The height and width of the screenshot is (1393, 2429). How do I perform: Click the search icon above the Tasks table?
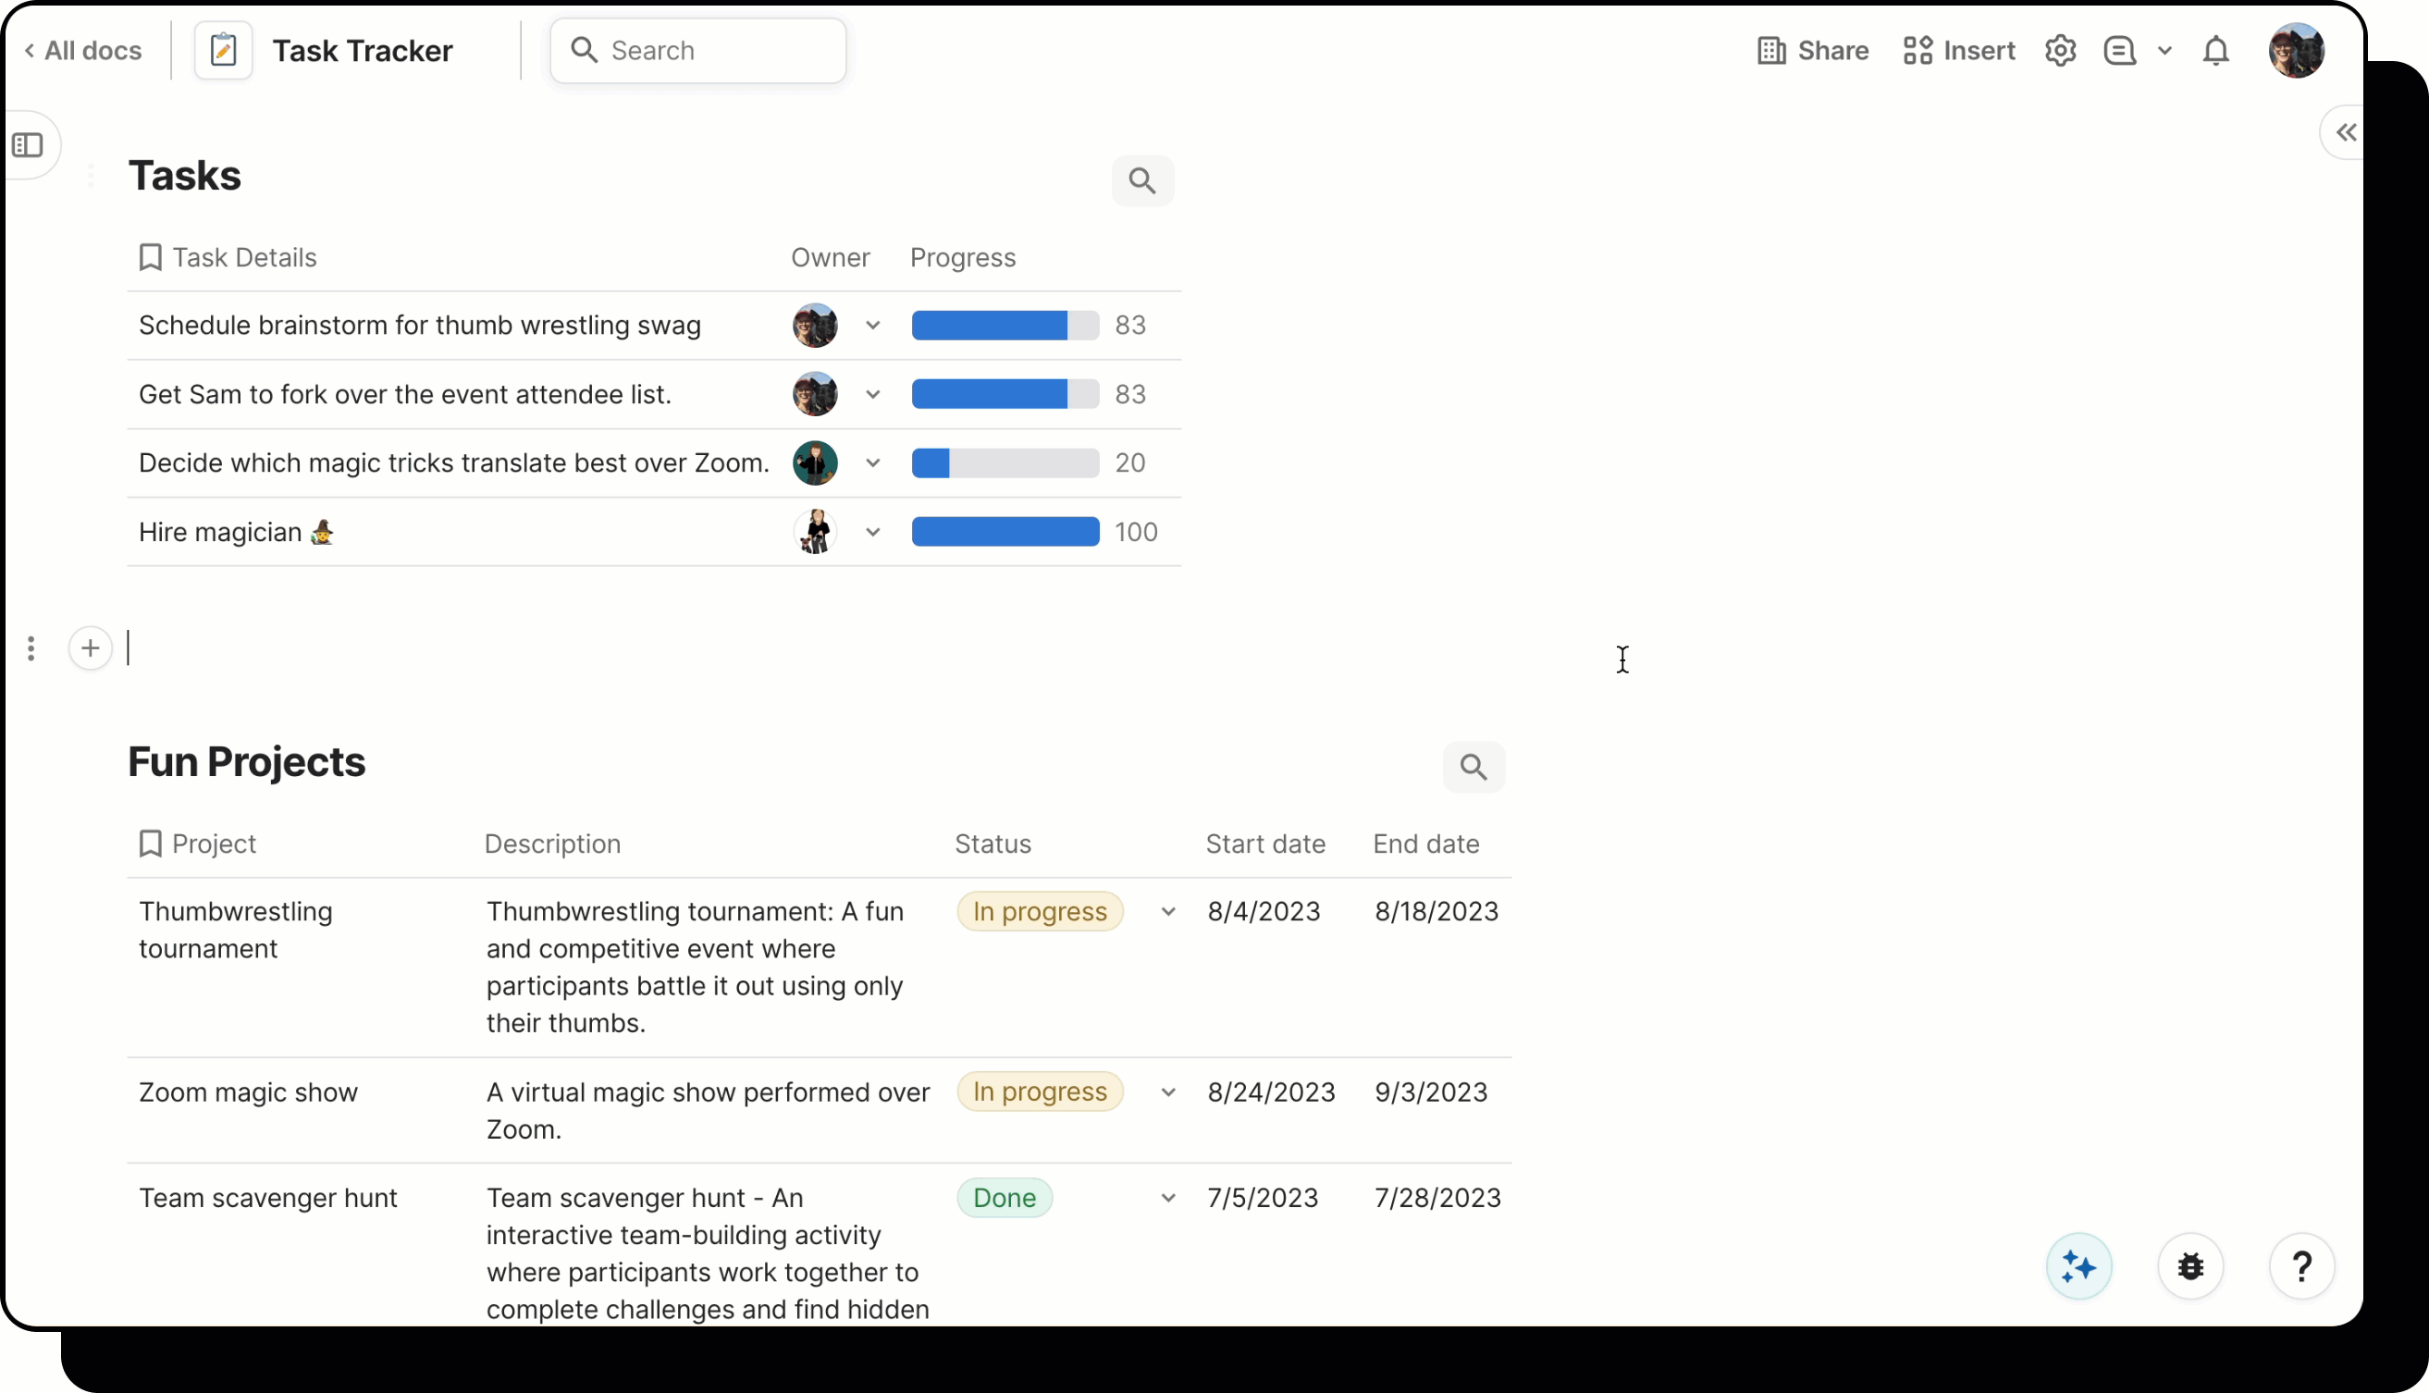(1143, 179)
